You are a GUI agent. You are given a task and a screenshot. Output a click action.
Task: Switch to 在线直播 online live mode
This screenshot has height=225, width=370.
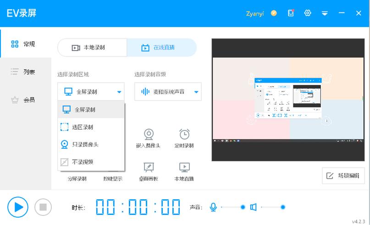click(162, 47)
